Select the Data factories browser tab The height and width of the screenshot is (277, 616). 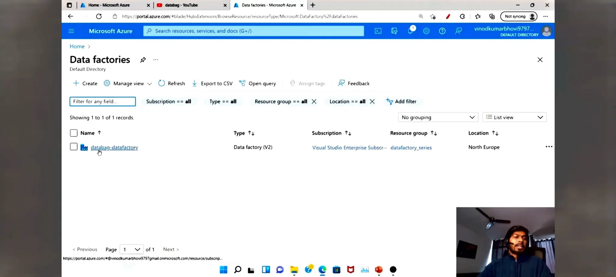[x=269, y=5]
